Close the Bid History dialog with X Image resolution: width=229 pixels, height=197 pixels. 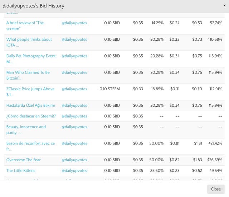[224, 5]
